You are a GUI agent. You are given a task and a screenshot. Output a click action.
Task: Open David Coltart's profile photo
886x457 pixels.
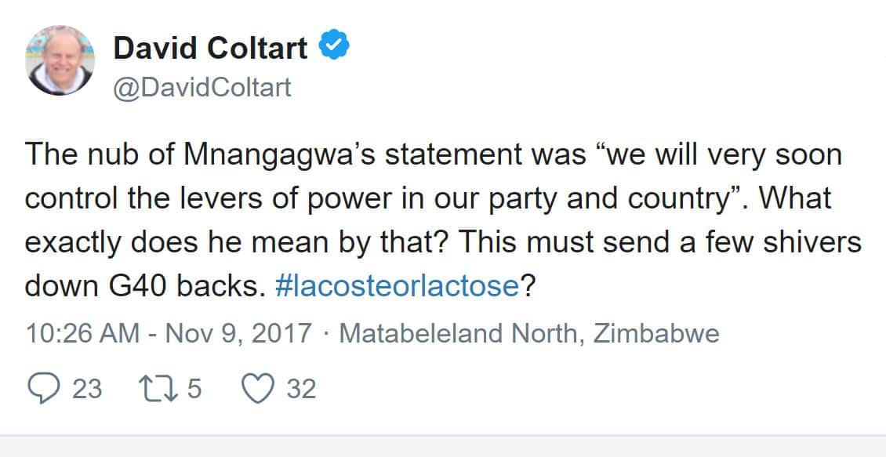[60, 60]
